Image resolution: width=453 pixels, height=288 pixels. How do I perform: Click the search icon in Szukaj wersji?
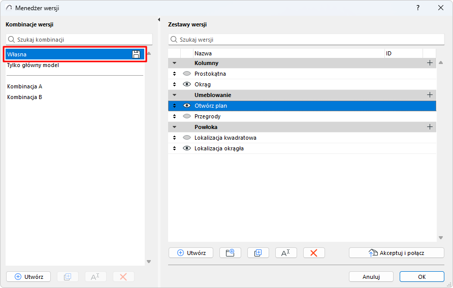(x=174, y=39)
